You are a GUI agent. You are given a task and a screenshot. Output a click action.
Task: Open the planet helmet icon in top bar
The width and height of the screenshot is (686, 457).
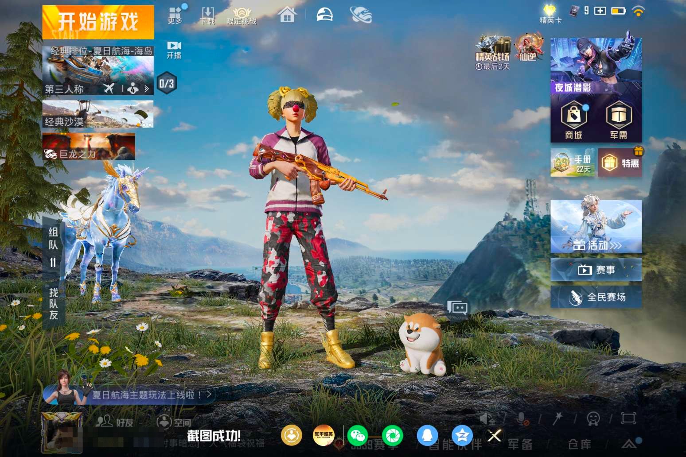(361, 15)
